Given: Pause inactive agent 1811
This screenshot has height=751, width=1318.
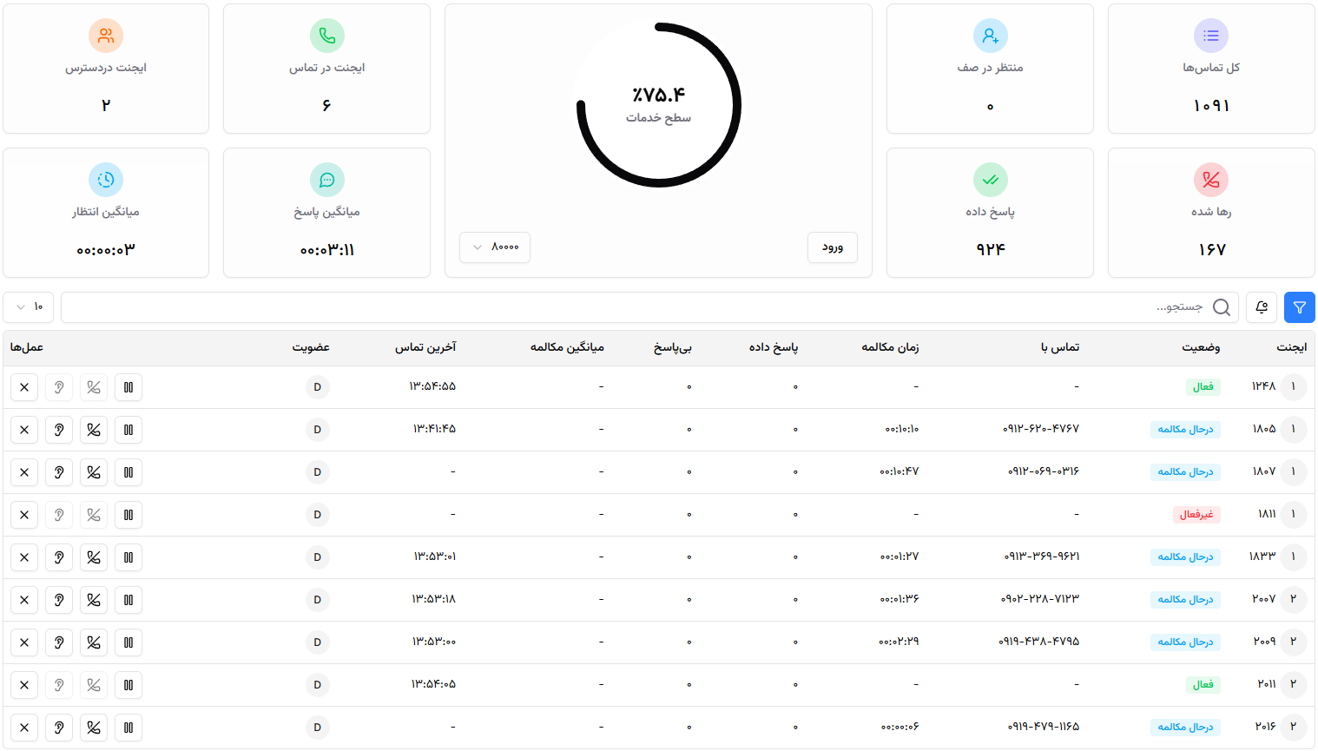Looking at the screenshot, I should coord(129,515).
